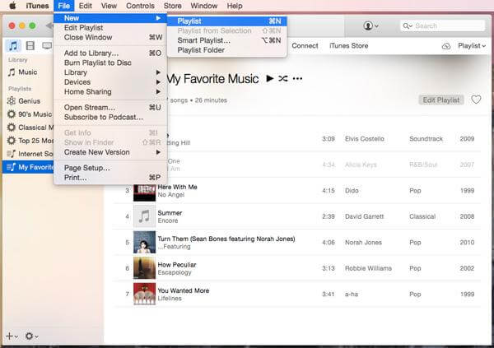The width and height of the screenshot is (494, 348).
Task: Switch to the Connect tab
Action: click(x=305, y=46)
